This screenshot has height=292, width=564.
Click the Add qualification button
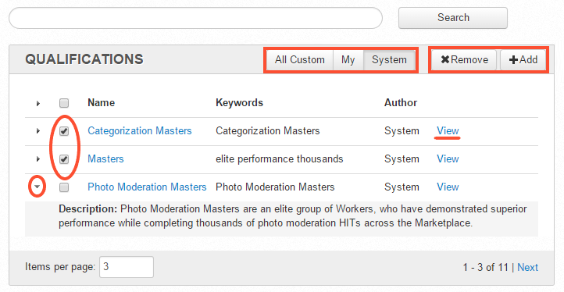523,59
